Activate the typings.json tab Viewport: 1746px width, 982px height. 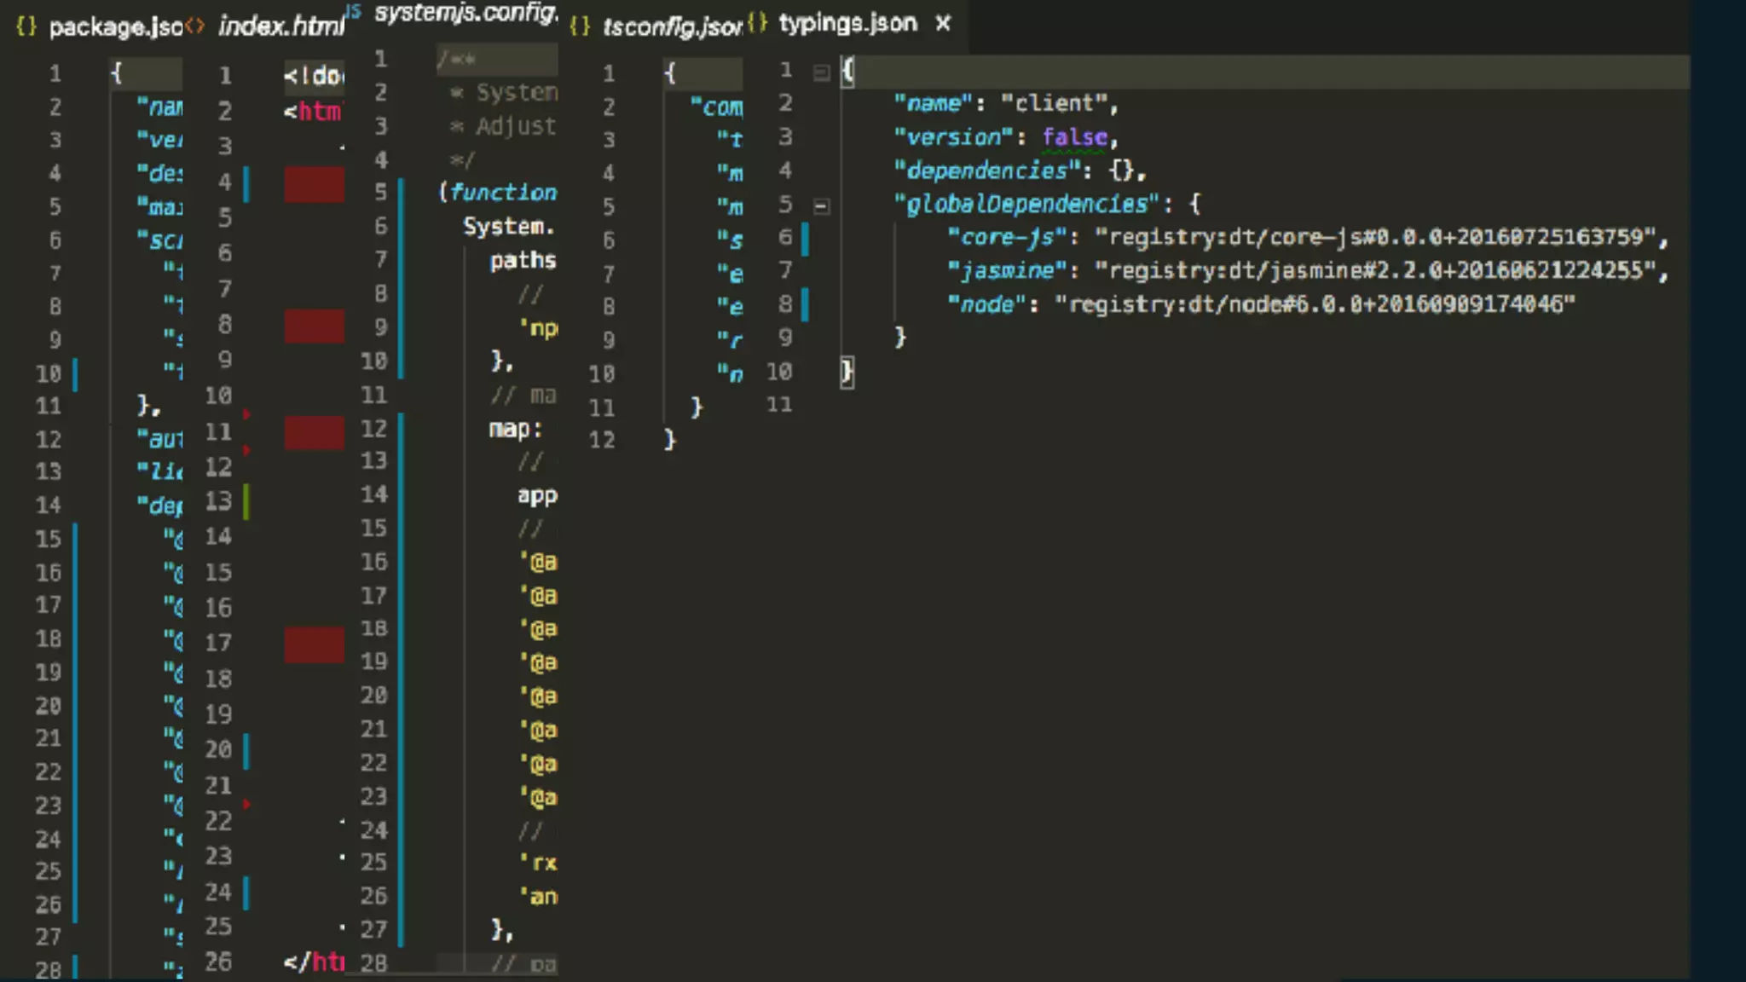coord(848,23)
